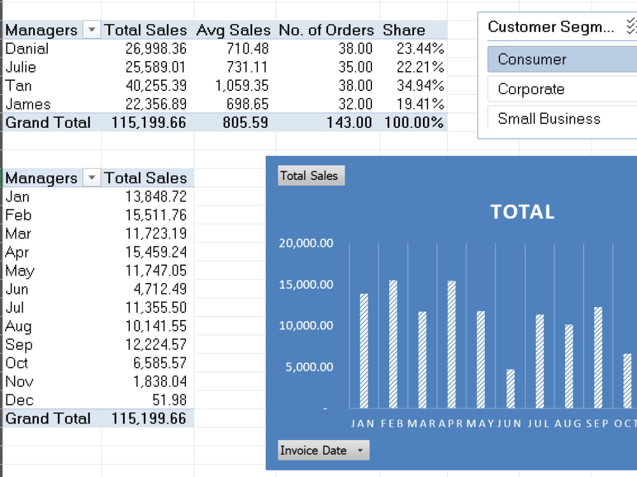The image size is (637, 477).
Task: Open Managers filter dropdown in monthly pivot table
Action: [x=92, y=177]
